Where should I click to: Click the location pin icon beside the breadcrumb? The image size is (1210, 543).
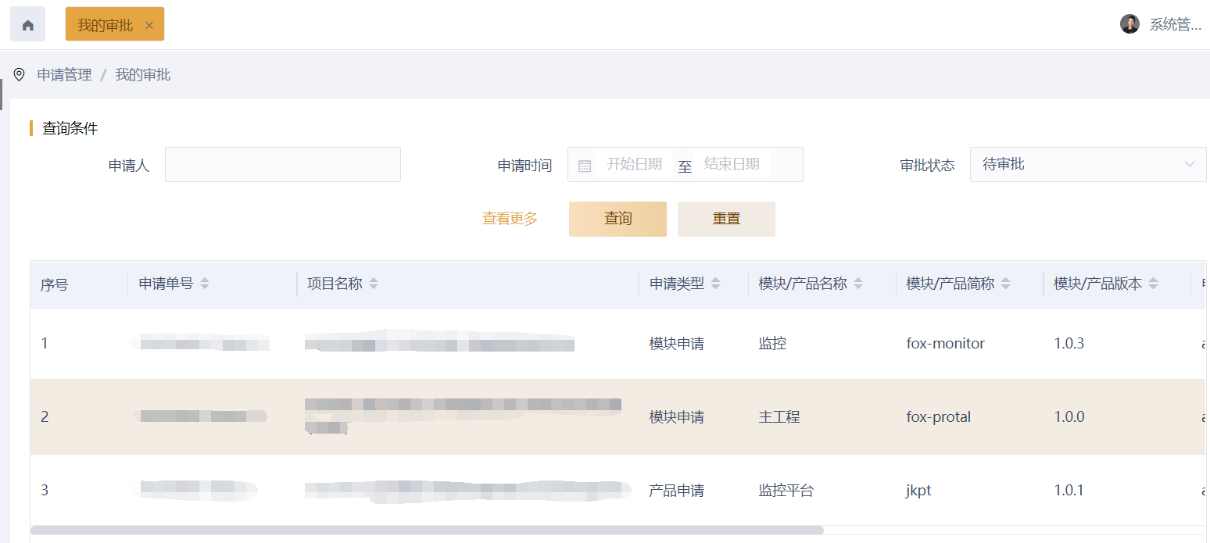(x=20, y=74)
